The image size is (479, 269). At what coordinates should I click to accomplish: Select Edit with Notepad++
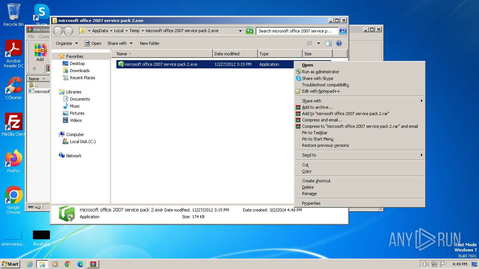[x=360, y=91]
